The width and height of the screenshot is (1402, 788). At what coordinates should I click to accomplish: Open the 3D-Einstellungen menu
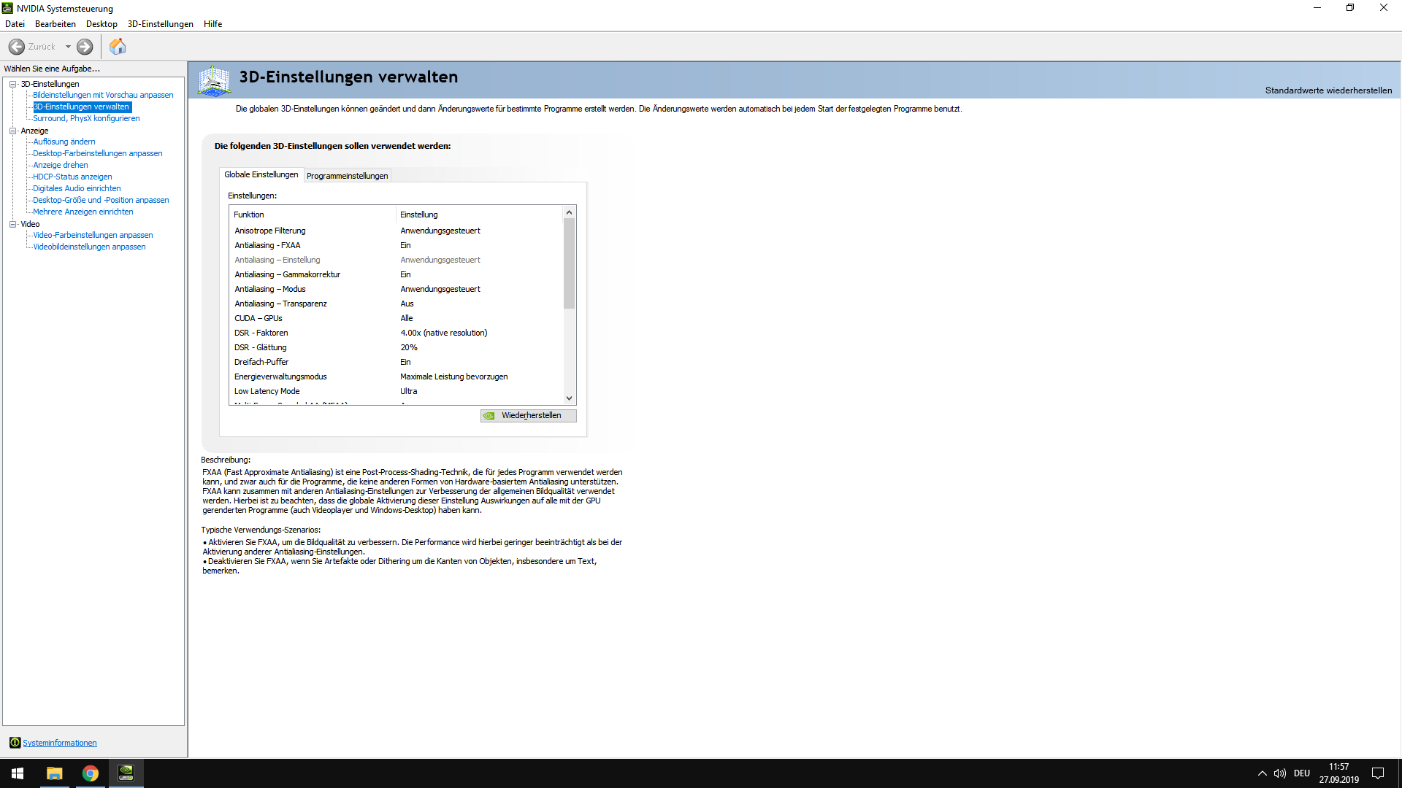click(x=160, y=24)
